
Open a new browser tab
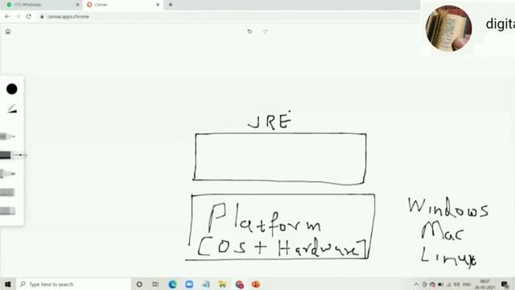tap(171, 5)
